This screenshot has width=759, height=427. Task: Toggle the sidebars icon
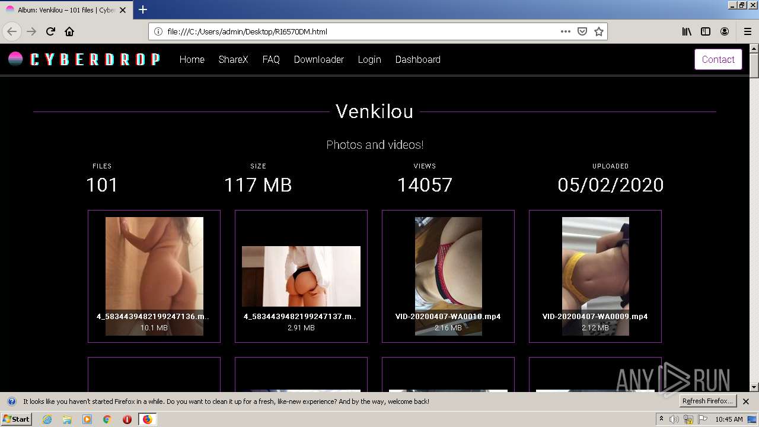(706, 31)
